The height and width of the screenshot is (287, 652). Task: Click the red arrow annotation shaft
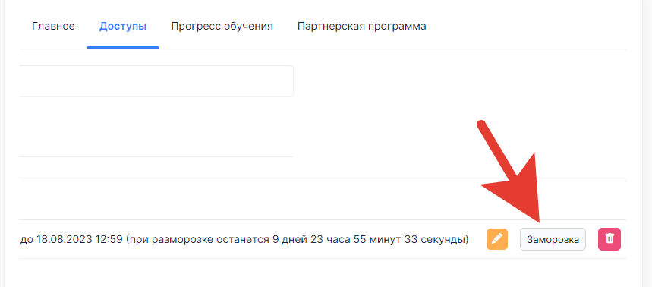[x=498, y=147]
